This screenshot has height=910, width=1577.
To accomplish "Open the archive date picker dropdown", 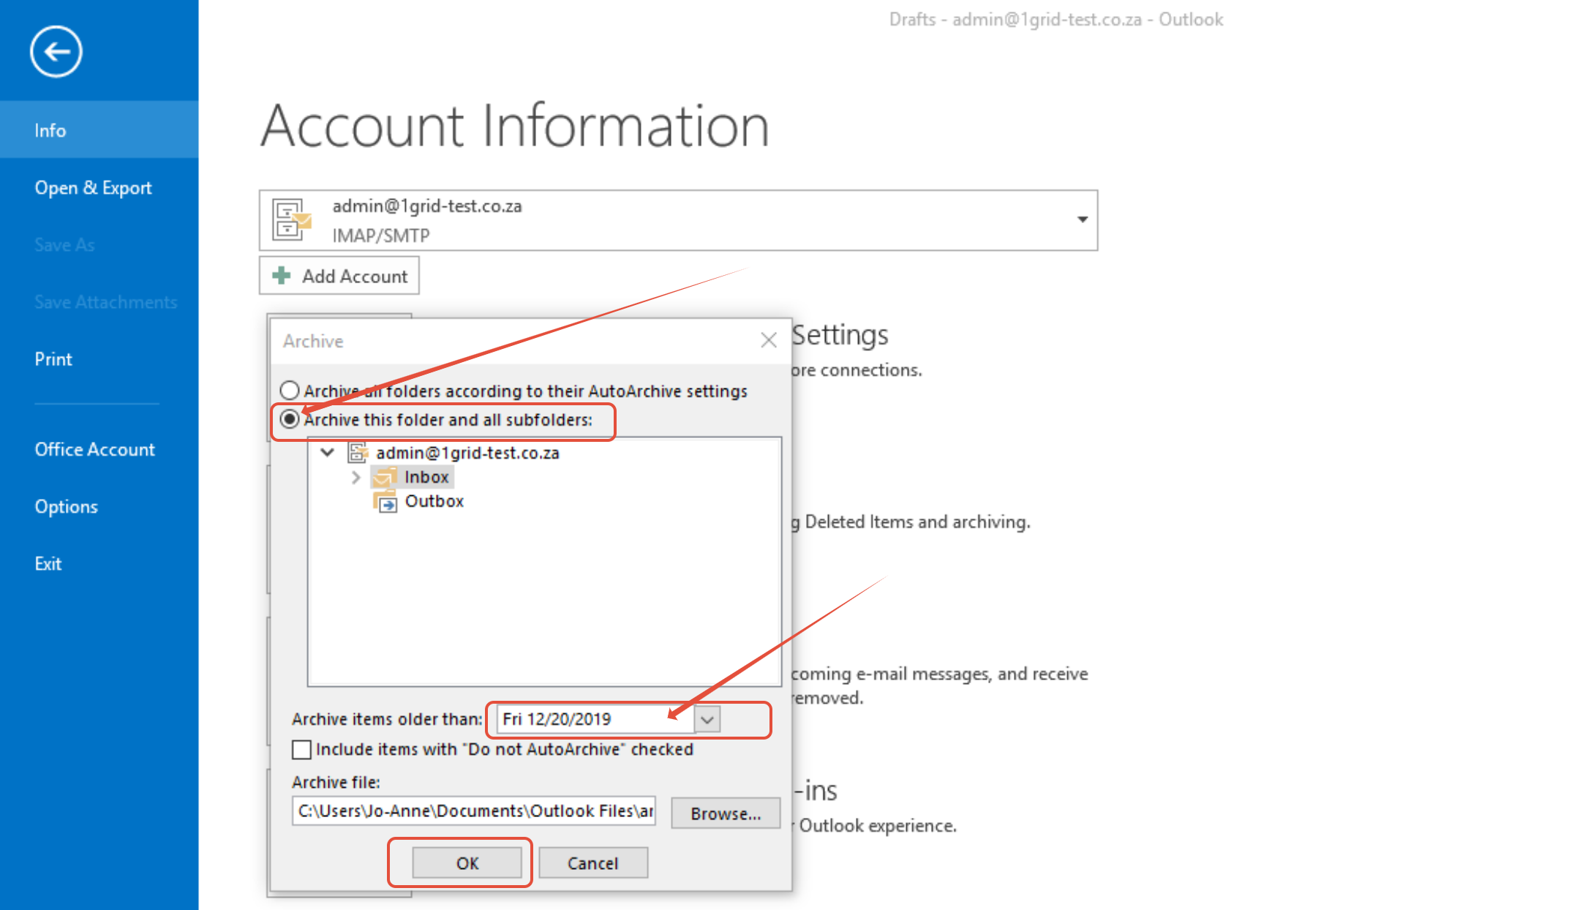I will pyautogui.click(x=707, y=719).
